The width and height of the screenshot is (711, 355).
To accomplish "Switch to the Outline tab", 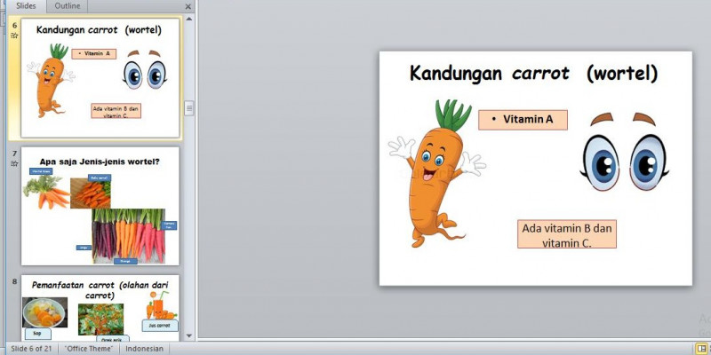I will coord(68,6).
